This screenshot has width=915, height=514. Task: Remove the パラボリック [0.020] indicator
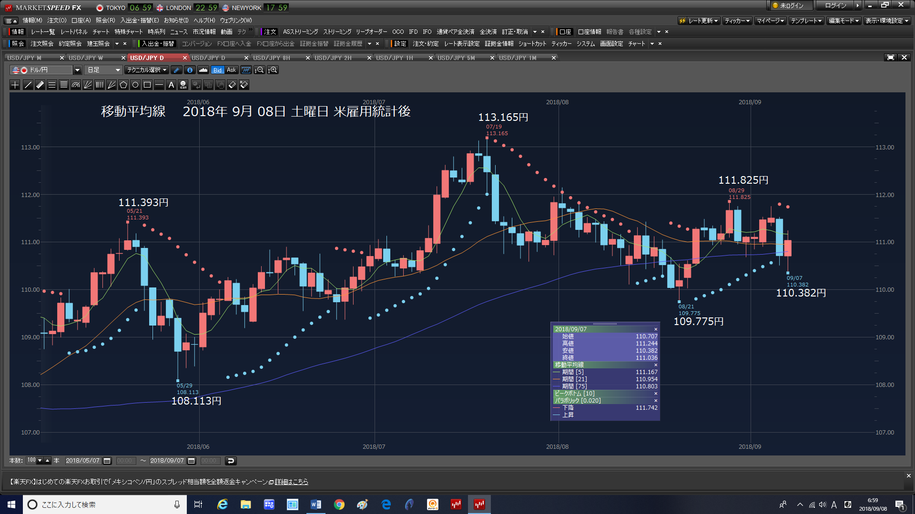pyautogui.click(x=656, y=401)
